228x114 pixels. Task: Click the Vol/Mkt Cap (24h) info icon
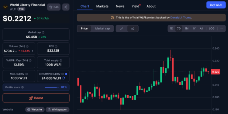(30, 60)
